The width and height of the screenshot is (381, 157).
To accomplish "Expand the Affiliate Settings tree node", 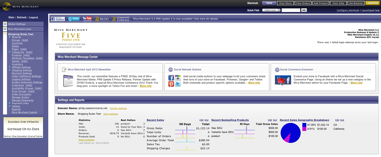I will pyautogui.click(x=9, y=67).
